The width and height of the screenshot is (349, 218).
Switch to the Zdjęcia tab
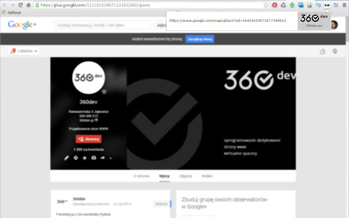tap(185, 176)
